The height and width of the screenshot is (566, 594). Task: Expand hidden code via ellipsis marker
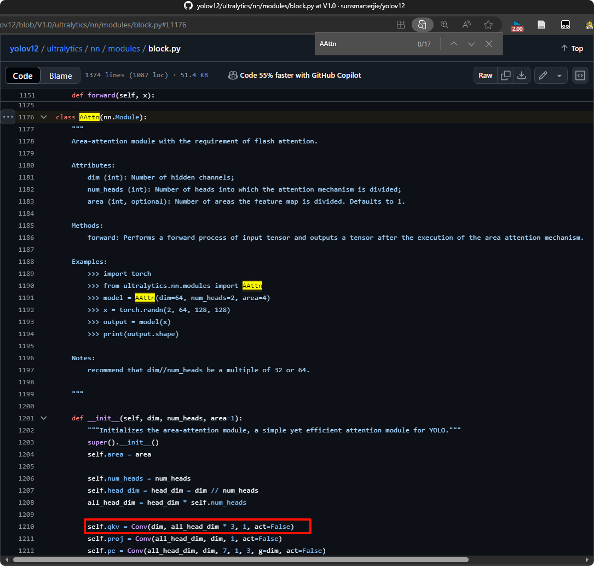click(8, 117)
